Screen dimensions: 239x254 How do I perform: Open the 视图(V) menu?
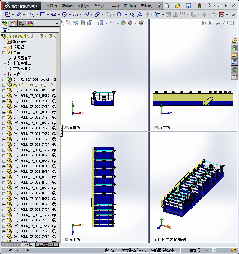click(83, 6)
